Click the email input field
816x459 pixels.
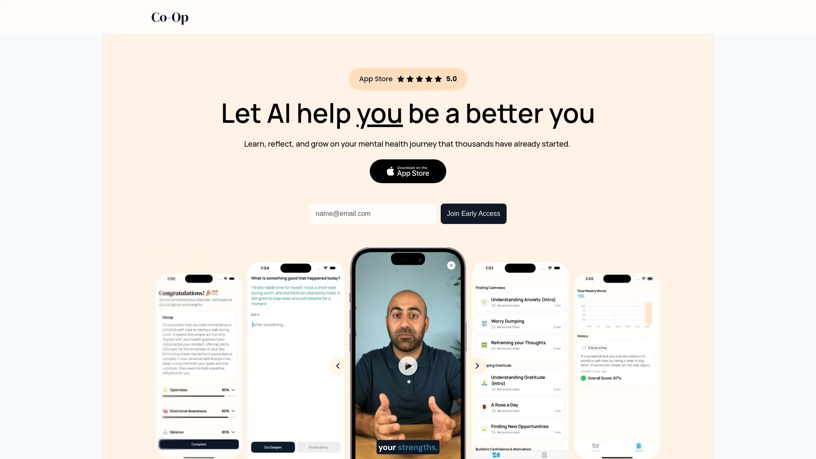click(373, 213)
